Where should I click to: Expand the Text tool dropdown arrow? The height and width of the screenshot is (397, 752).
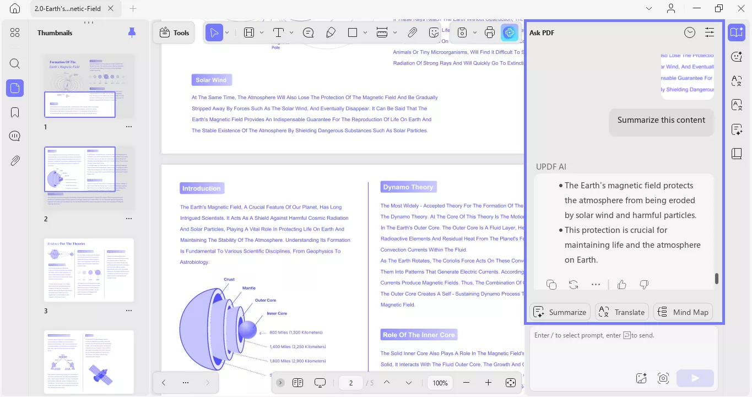pos(291,33)
